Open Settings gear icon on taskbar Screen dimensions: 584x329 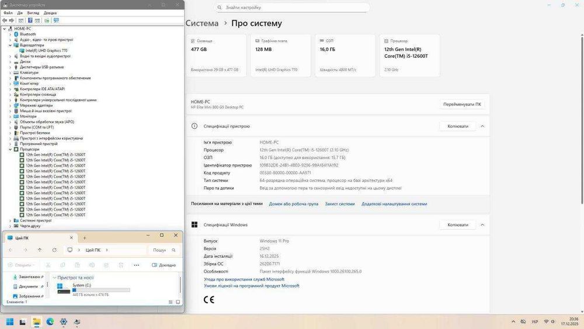[x=64, y=321]
